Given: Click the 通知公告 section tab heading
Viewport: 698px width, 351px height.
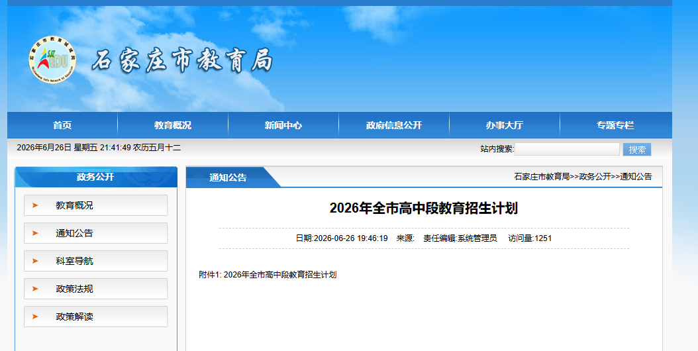Looking at the screenshot, I should (x=228, y=177).
